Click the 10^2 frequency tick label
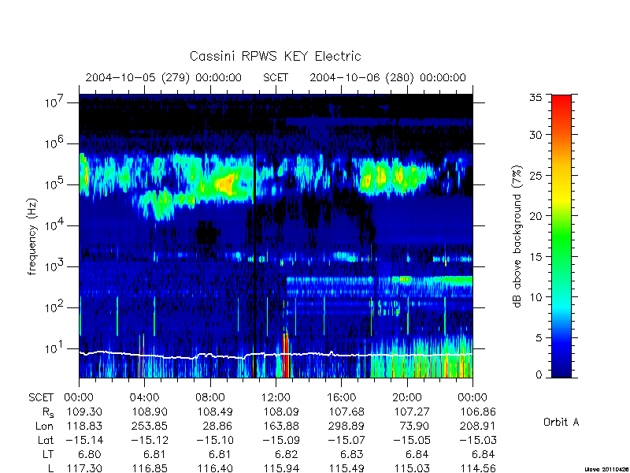630x473 pixels. 55,307
